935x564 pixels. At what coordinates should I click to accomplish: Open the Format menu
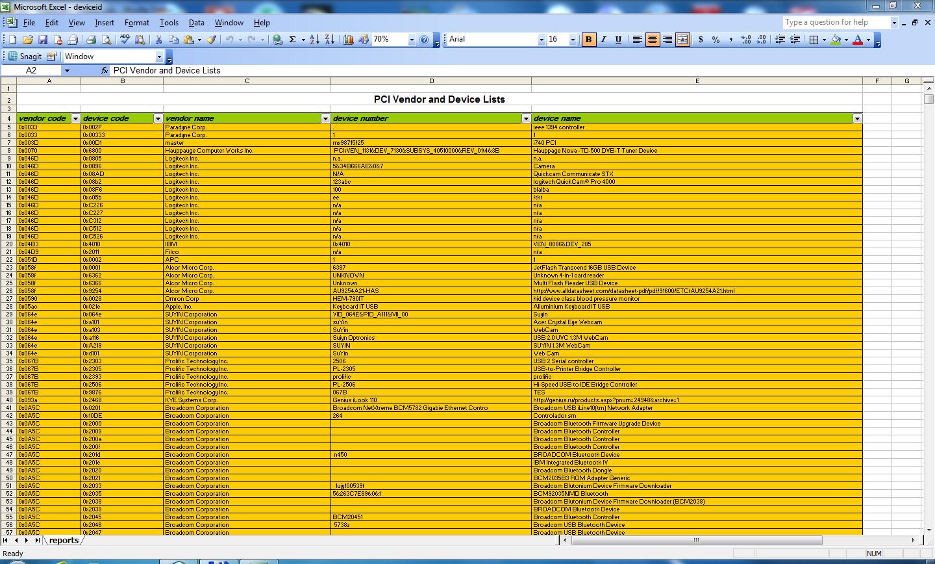pyautogui.click(x=137, y=23)
